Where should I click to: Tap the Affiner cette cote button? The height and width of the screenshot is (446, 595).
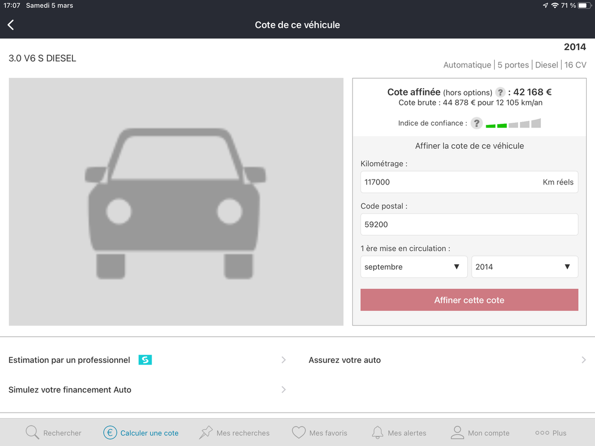tap(470, 300)
